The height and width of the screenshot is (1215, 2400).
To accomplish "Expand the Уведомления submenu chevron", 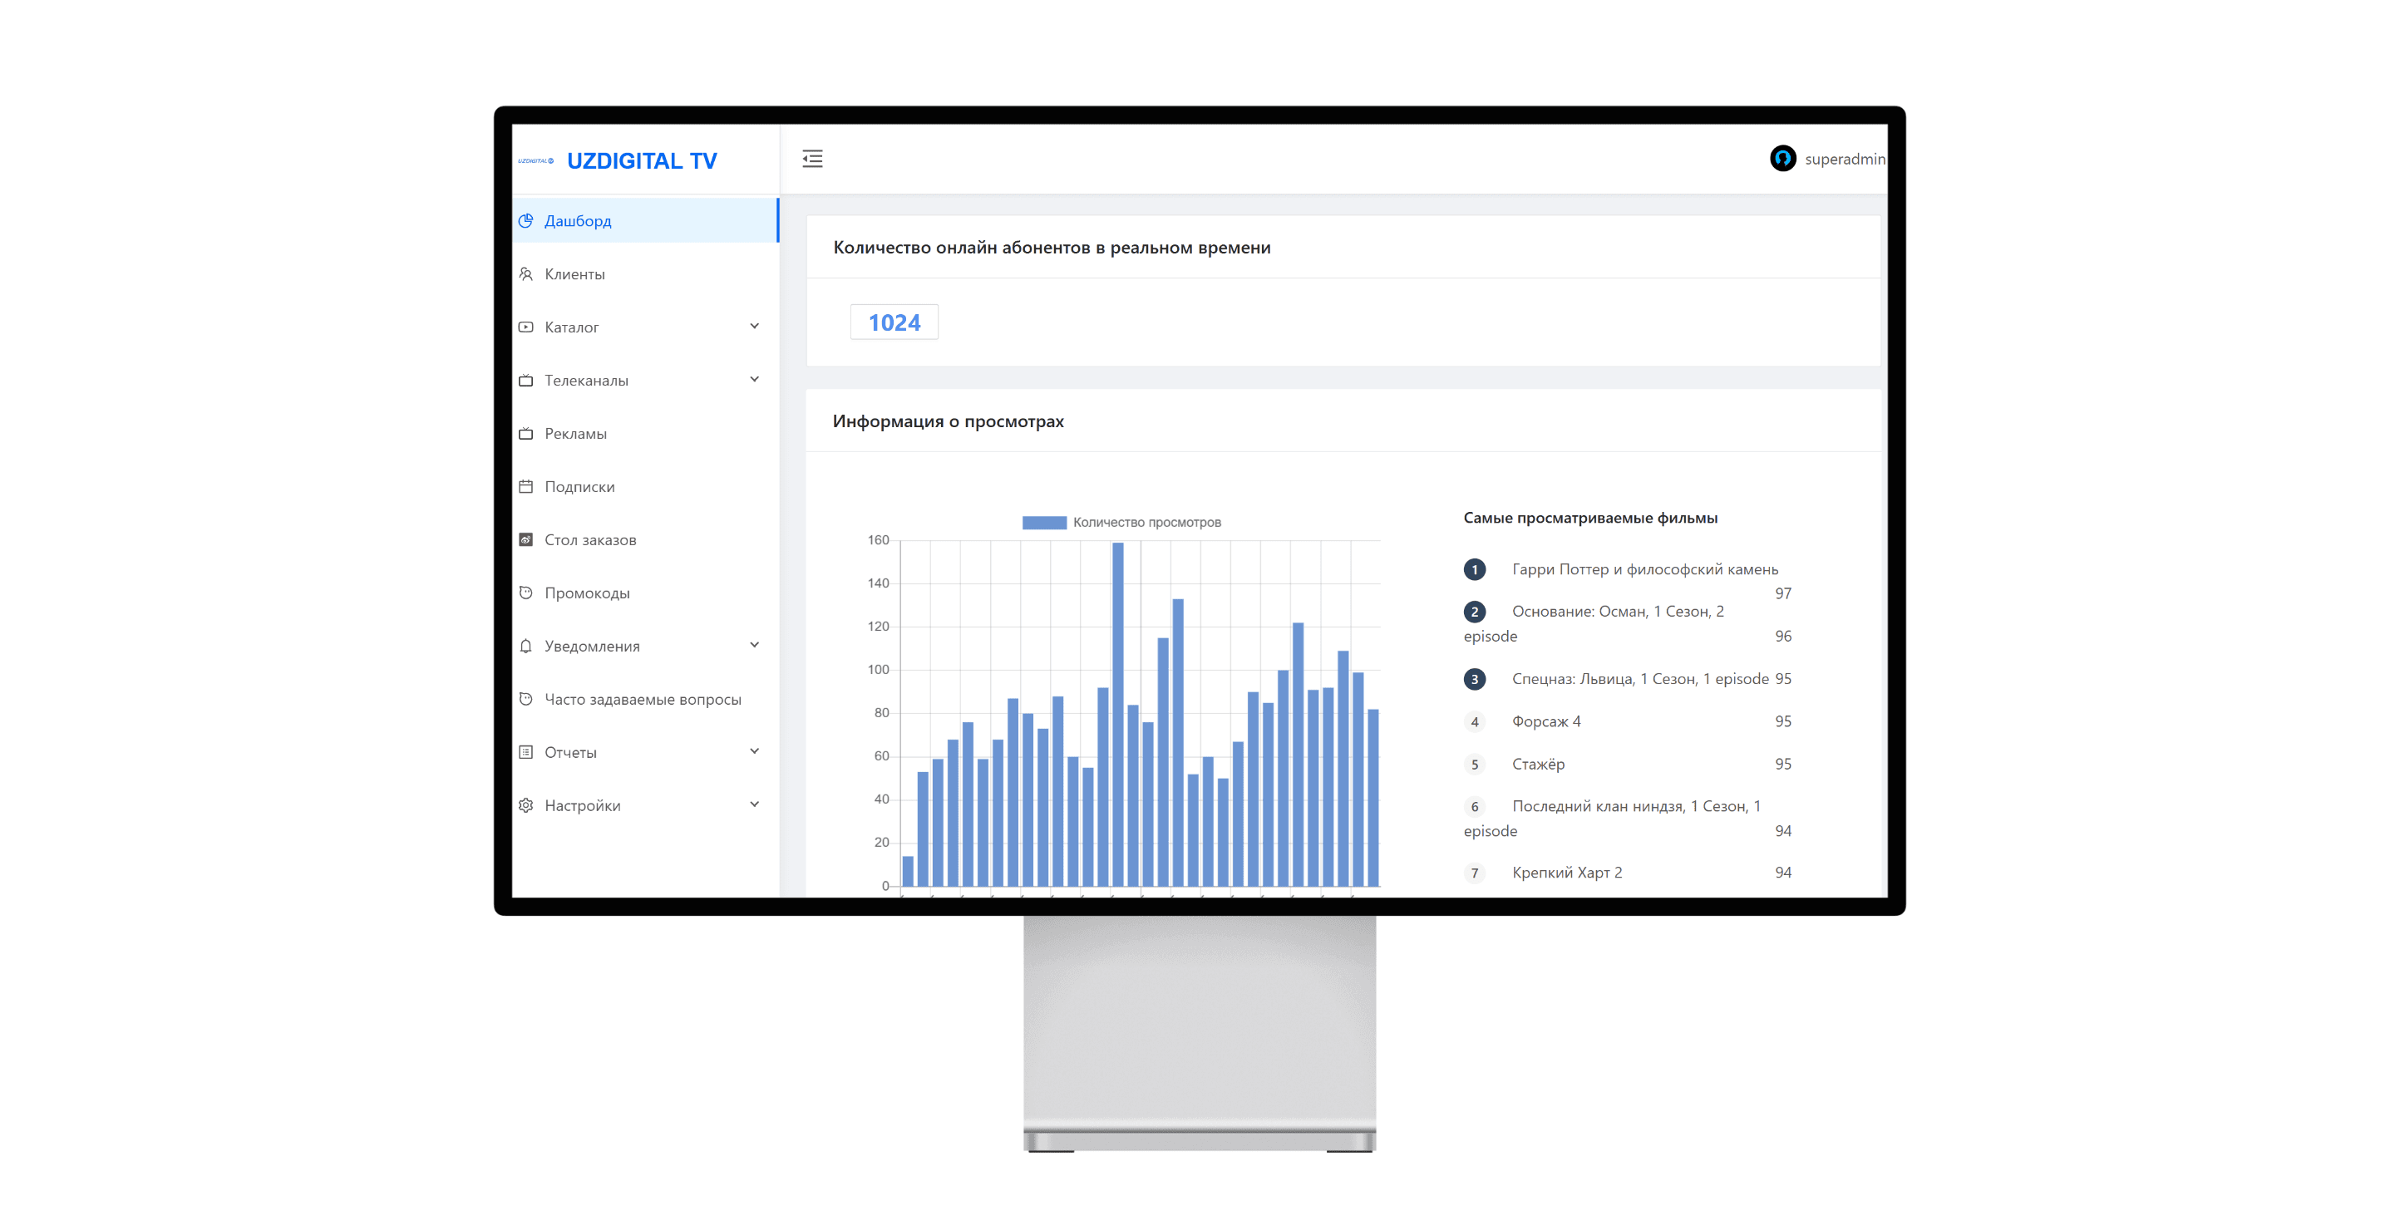I will [754, 644].
